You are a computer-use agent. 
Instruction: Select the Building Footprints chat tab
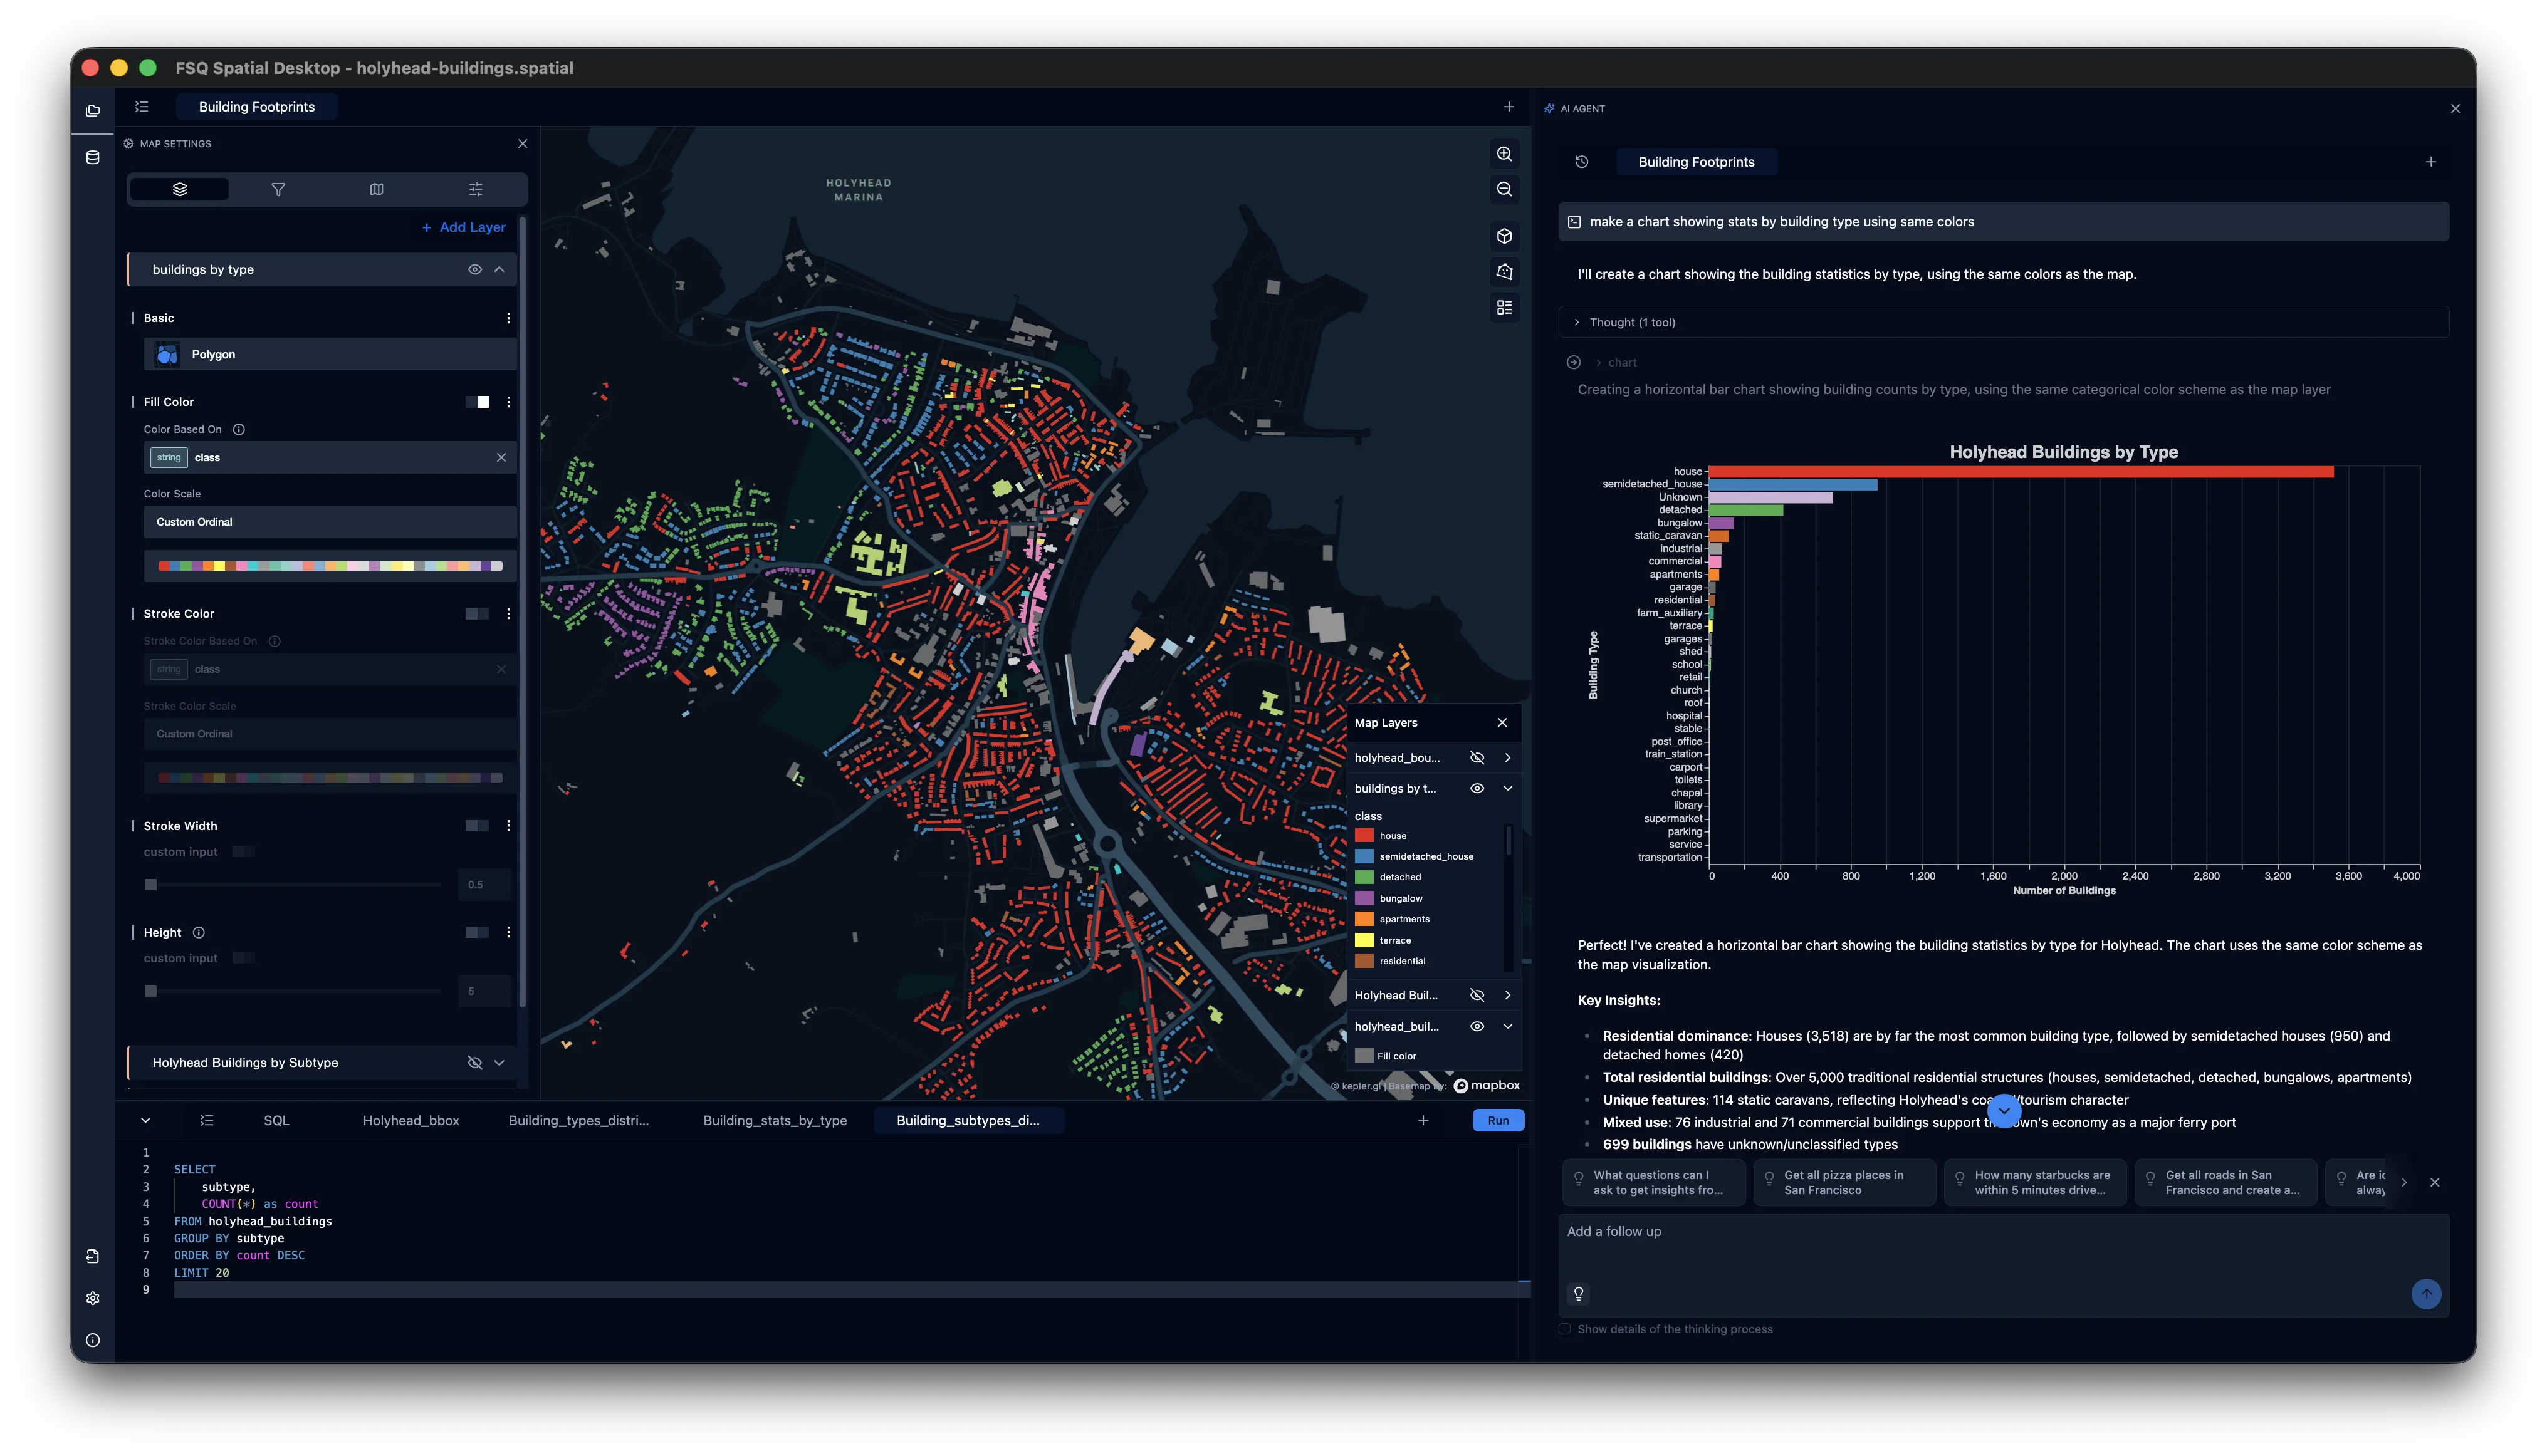click(1696, 162)
